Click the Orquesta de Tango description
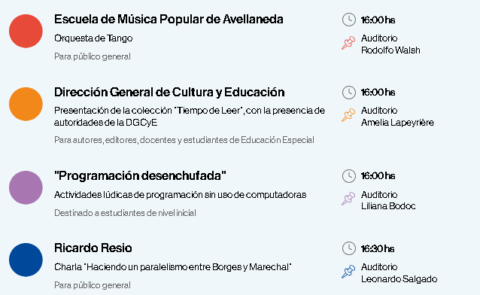 pos(93,38)
